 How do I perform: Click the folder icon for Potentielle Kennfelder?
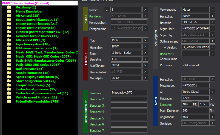tap(9, 101)
